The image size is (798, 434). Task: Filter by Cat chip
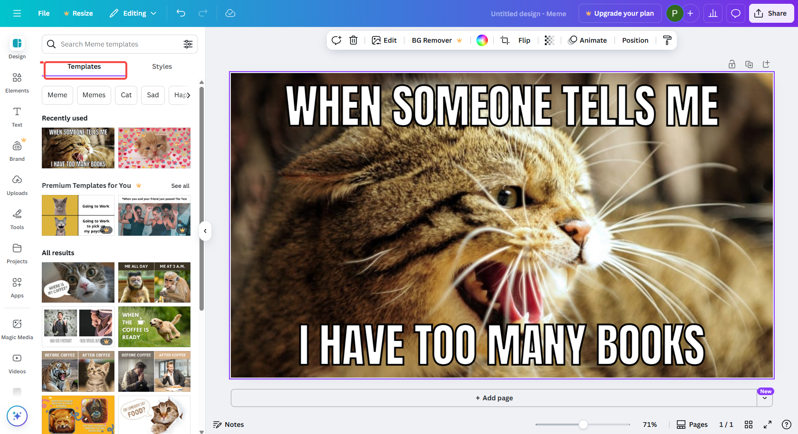coord(126,95)
